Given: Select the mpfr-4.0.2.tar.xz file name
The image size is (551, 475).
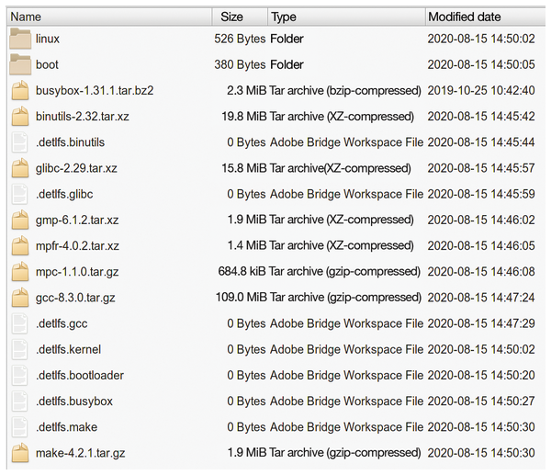Looking at the screenshot, I should coord(77,245).
